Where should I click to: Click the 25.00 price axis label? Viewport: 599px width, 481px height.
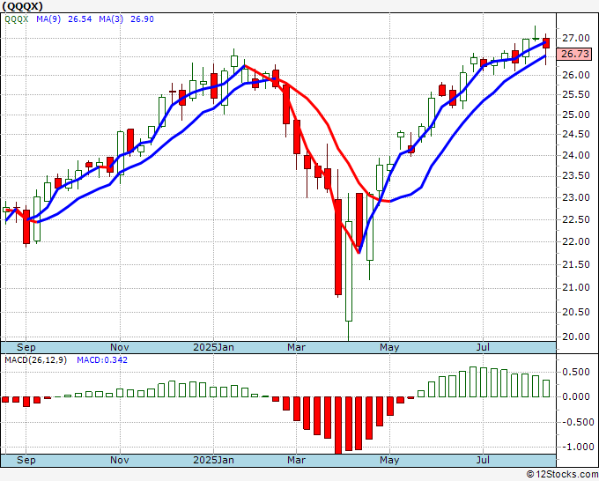[576, 115]
